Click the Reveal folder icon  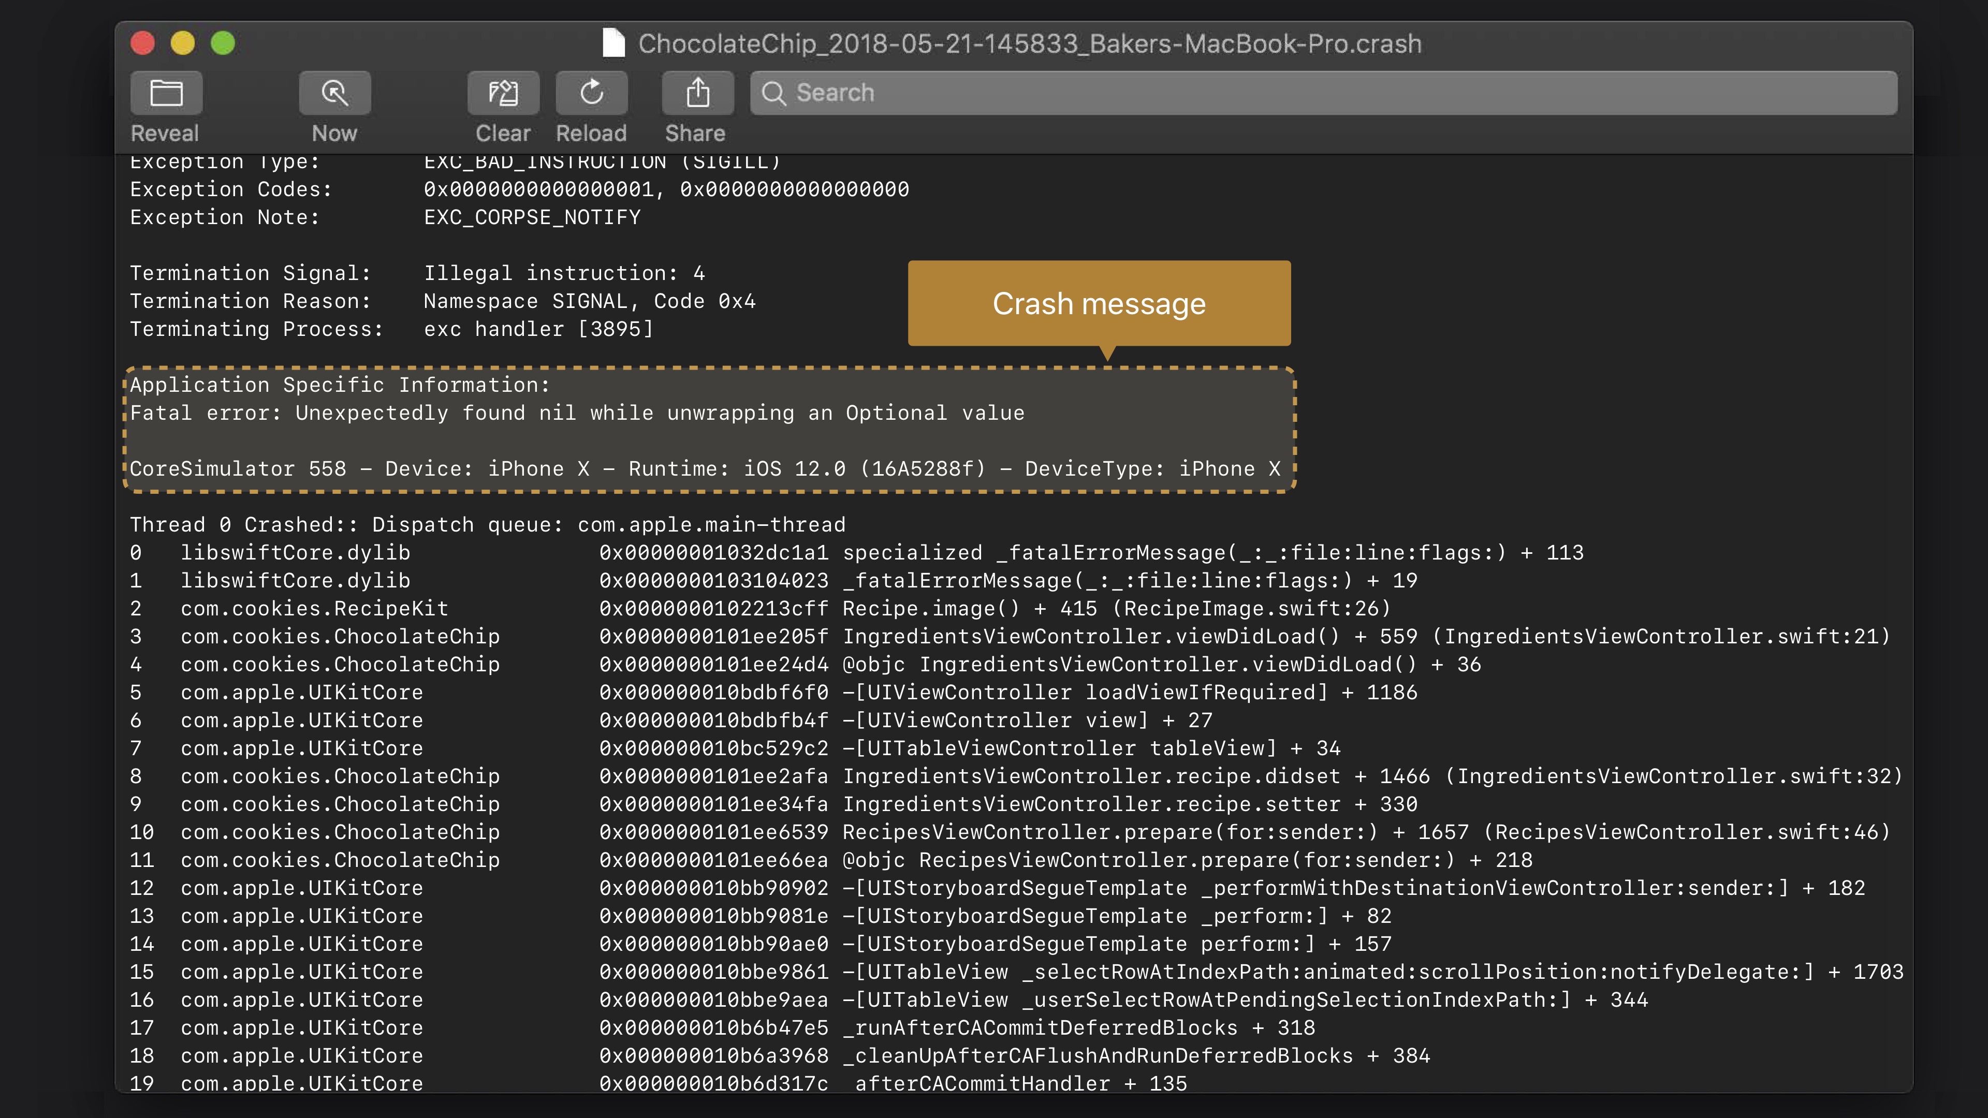(166, 93)
